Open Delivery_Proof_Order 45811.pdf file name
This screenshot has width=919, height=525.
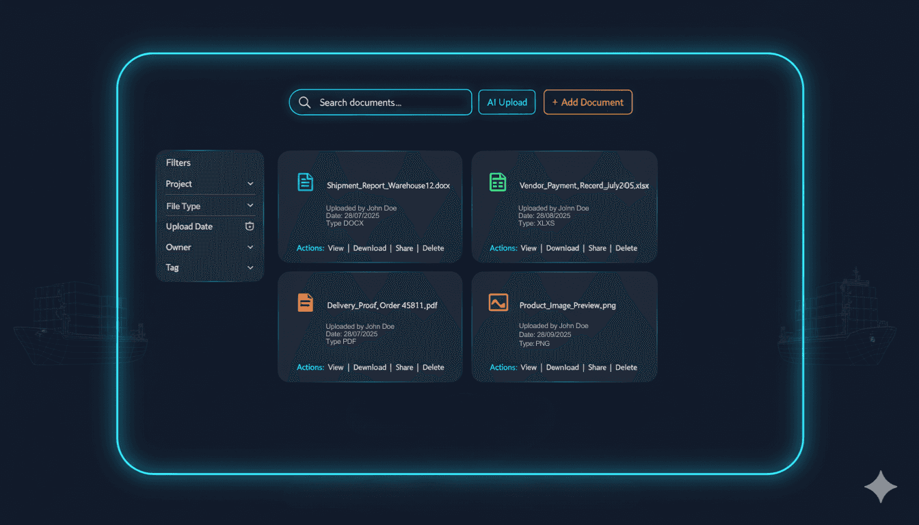click(382, 306)
